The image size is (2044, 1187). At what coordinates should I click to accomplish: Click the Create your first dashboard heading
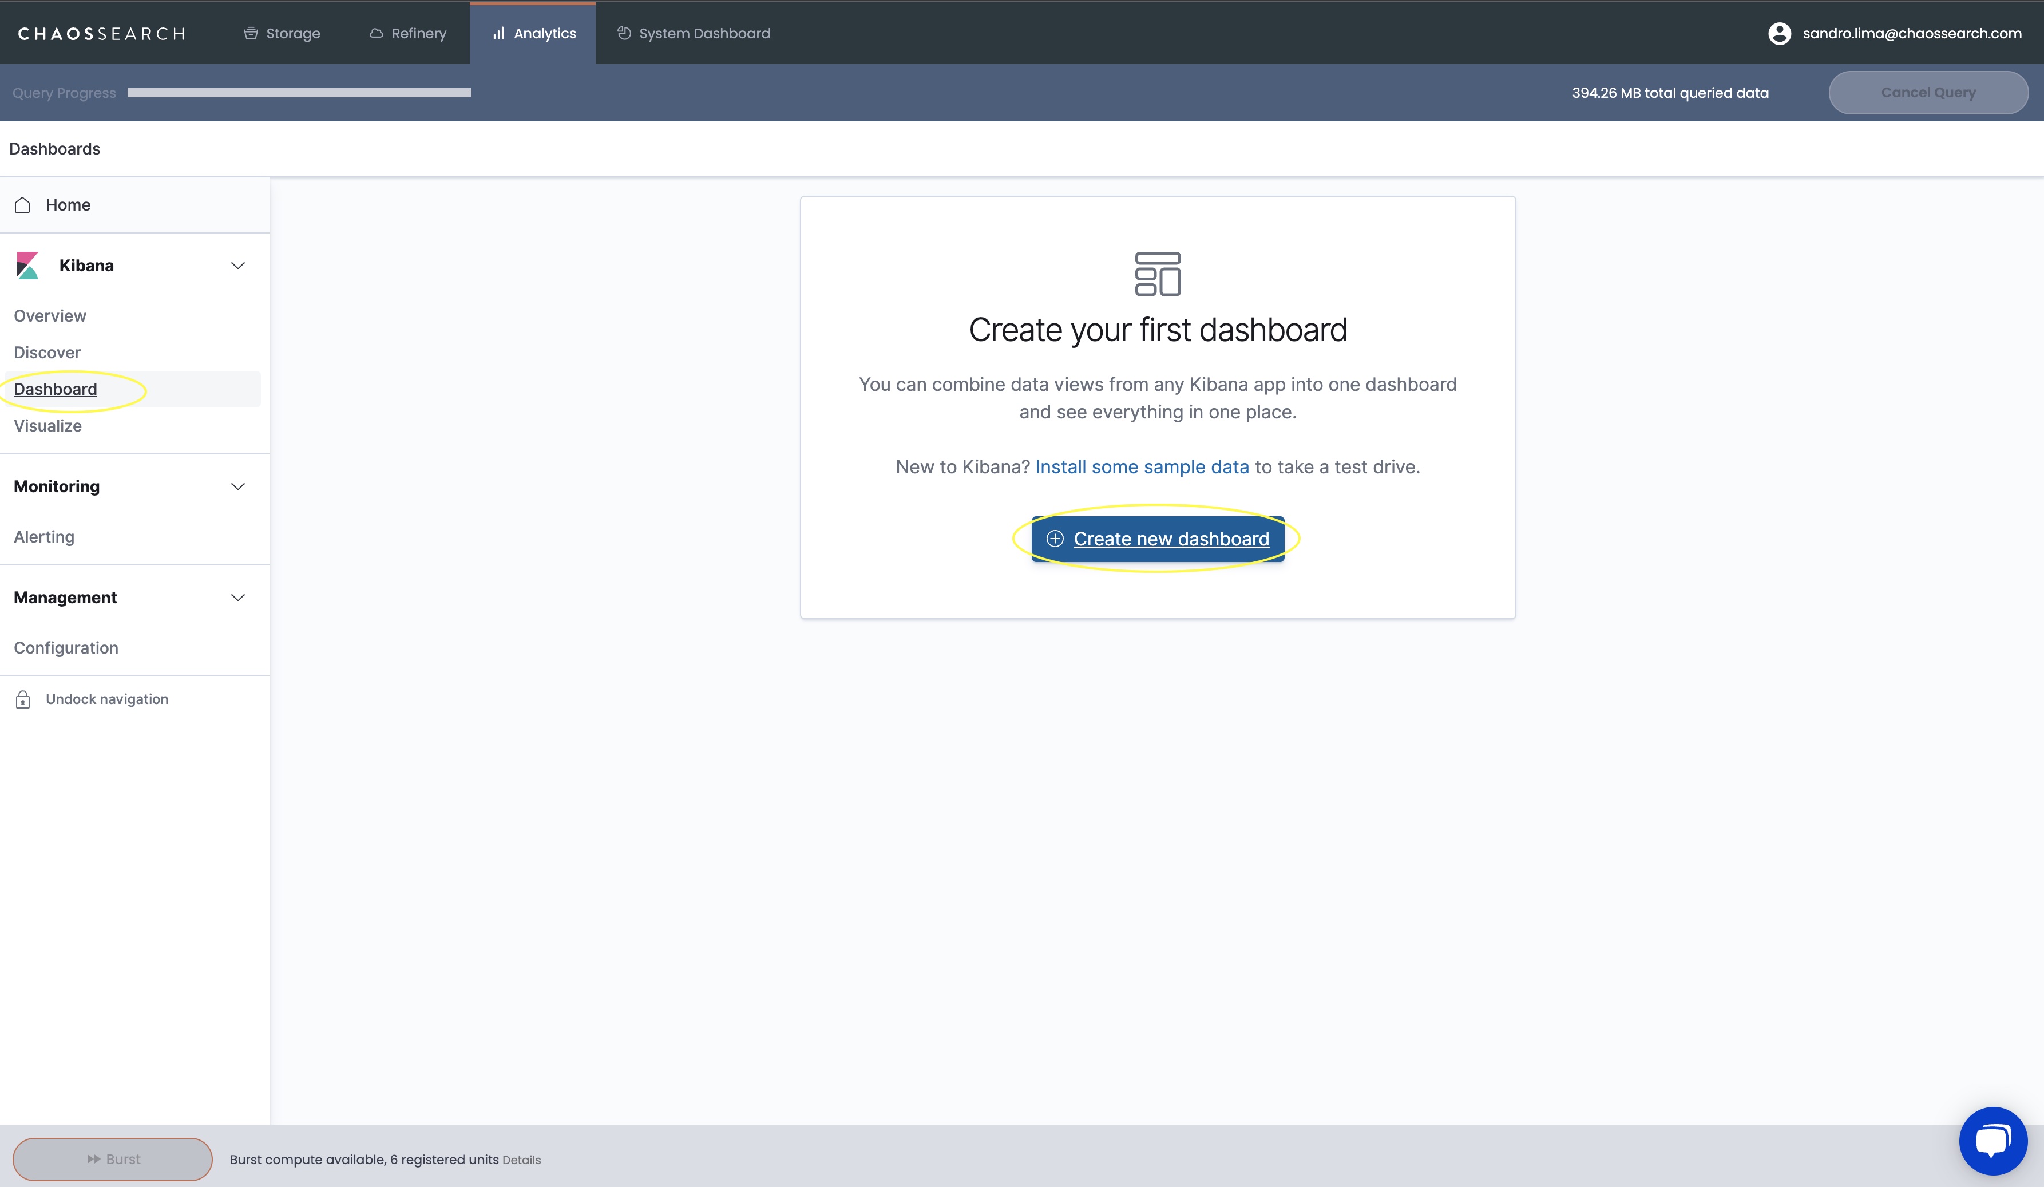click(x=1158, y=330)
